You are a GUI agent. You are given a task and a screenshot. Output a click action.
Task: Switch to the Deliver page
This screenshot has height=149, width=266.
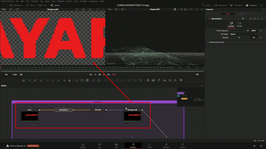tap(183, 146)
